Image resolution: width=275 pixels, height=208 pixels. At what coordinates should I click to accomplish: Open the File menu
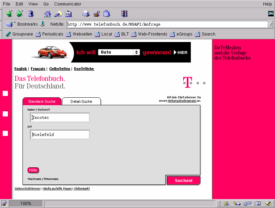7,4
